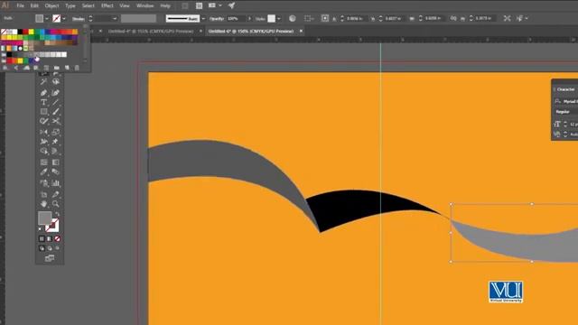Select the Magic Wand tool
Image resolution: width=578 pixels, height=325 pixels.
click(x=44, y=81)
